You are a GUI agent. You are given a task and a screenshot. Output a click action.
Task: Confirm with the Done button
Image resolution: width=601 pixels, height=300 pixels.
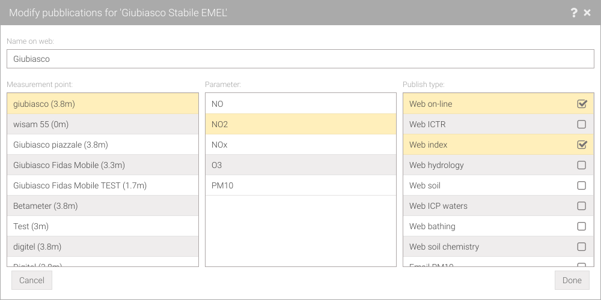tap(572, 280)
